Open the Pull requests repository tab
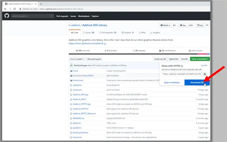The image size is (227, 142). pyautogui.click(x=108, y=33)
